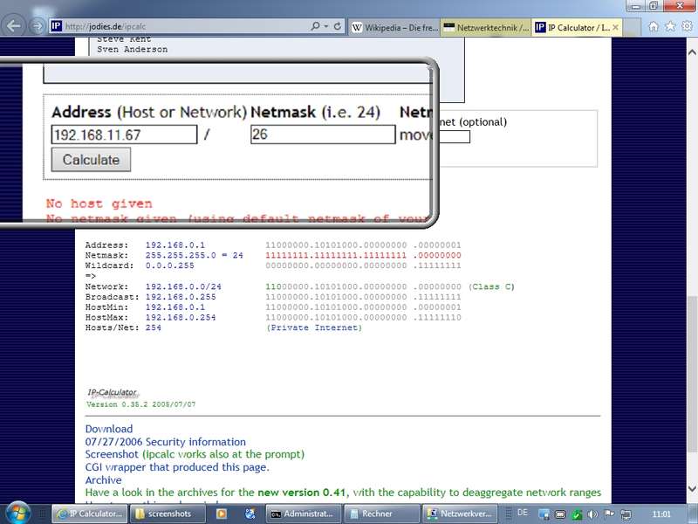Screen dimensions: 698x524
Task: Open the Windows Start orb
Action: [17, 513]
